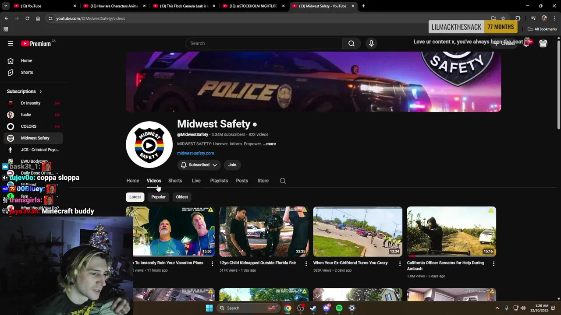Click the search magnifier button
This screenshot has height=315, width=561.
(x=352, y=43)
